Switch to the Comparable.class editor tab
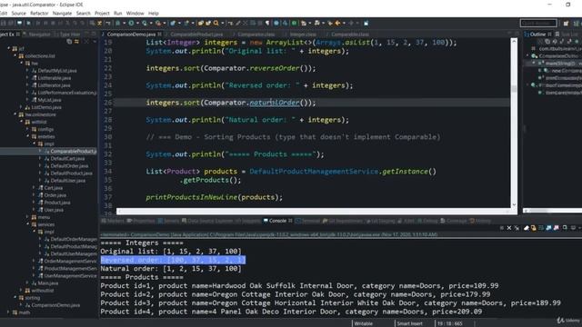The height and width of the screenshot is (327, 582). pos(350,35)
